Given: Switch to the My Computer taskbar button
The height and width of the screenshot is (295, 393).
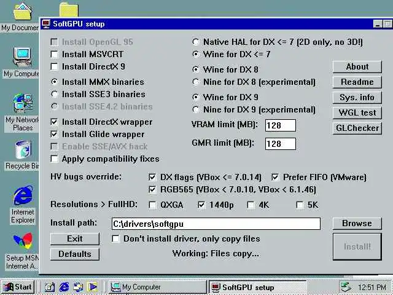Looking at the screenshot, I should click(157, 287).
